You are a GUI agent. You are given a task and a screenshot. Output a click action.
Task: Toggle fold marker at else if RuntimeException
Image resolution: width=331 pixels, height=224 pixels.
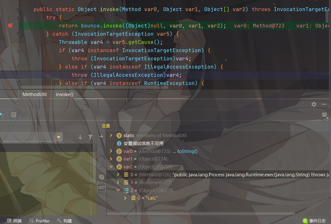click(19, 83)
